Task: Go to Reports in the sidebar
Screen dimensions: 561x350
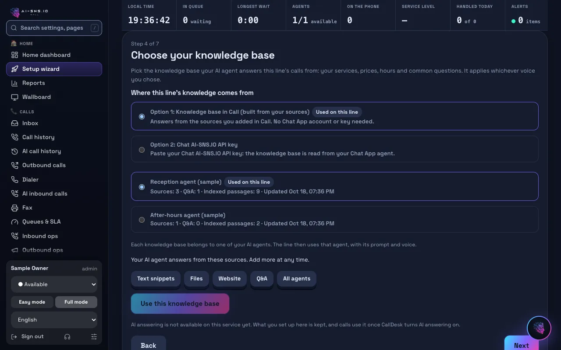Action: [54, 83]
